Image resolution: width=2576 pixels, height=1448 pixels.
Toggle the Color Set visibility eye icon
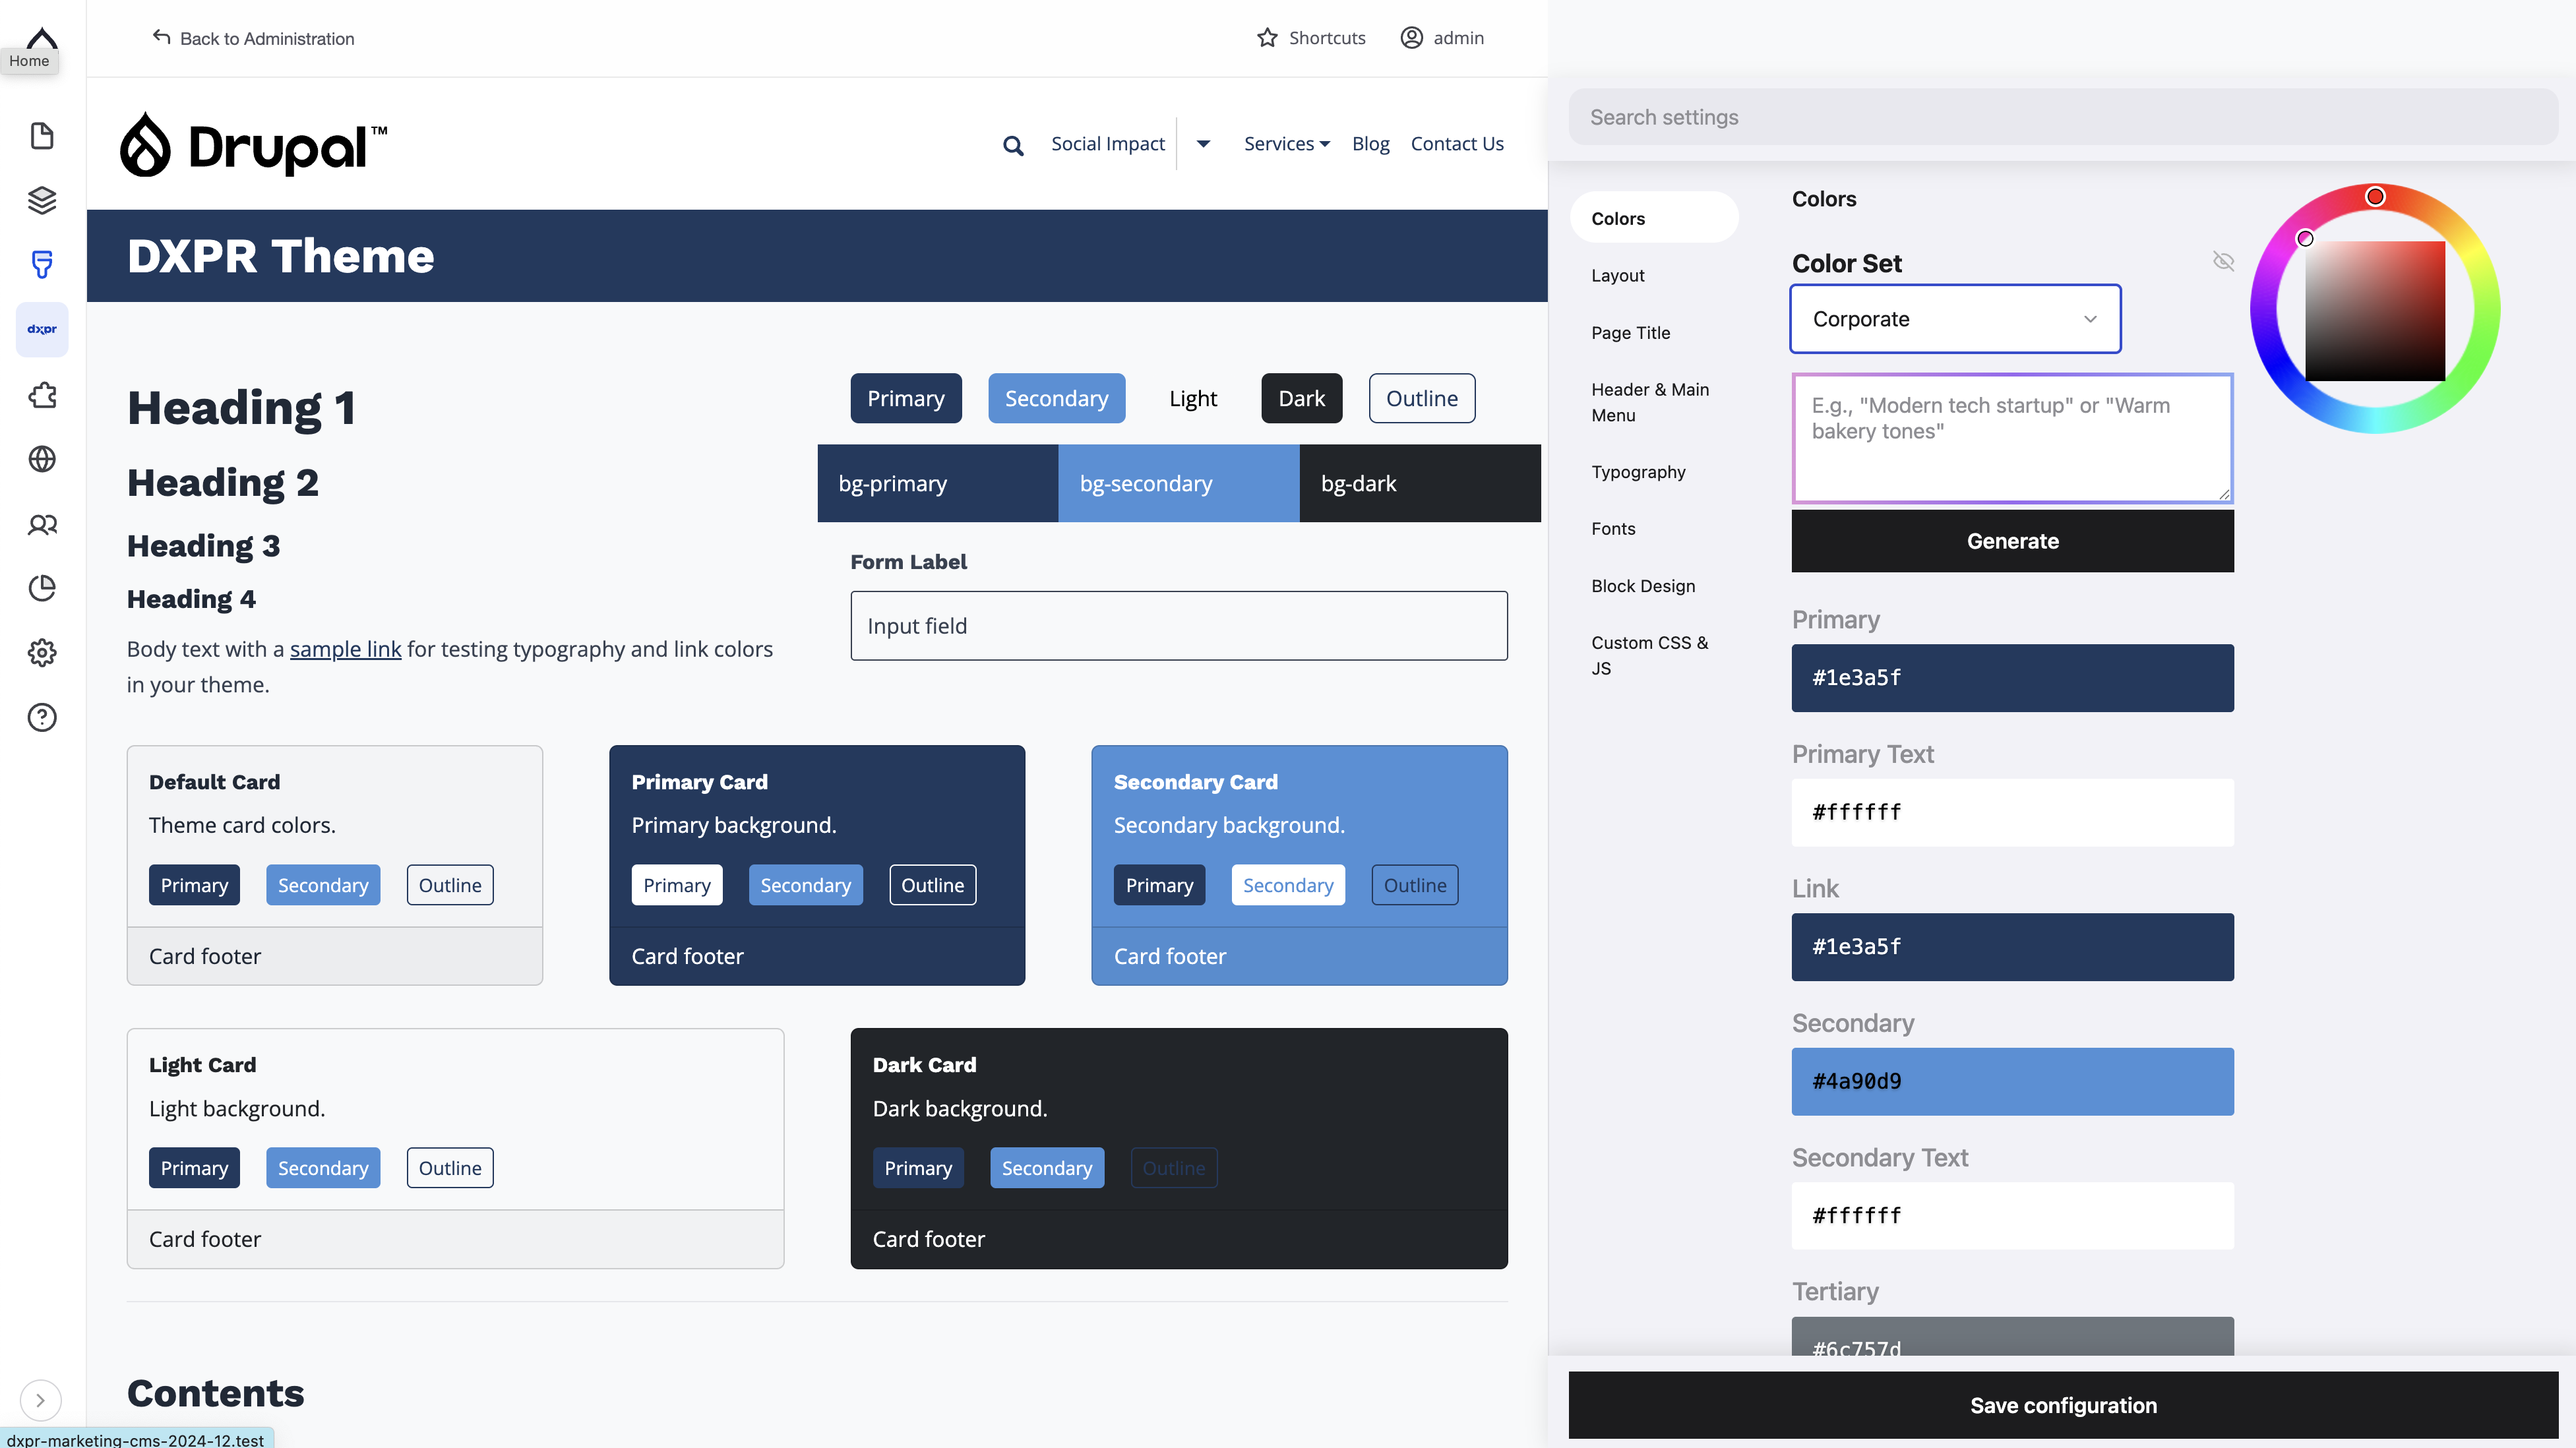[x=2223, y=261]
